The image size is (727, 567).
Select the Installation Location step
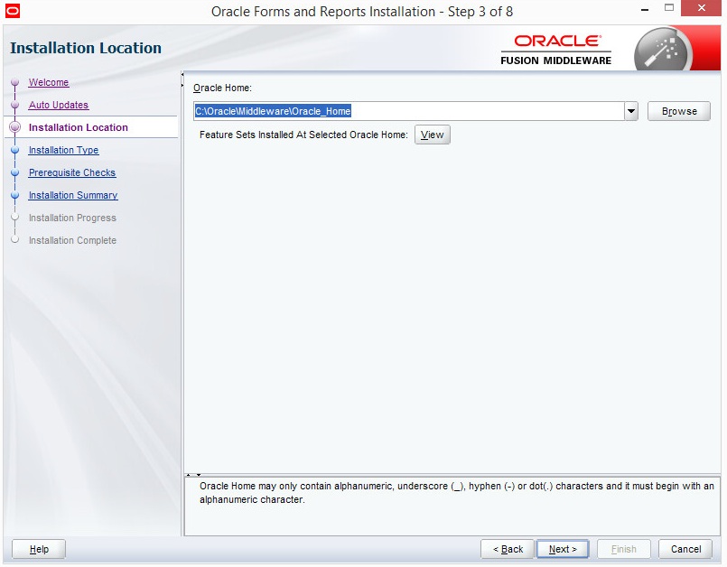(79, 127)
